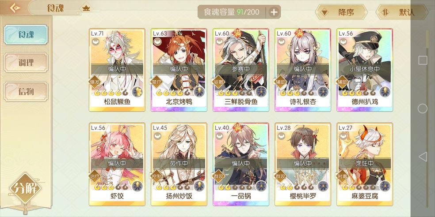
Task: Toggle lock bubble on 樱桃毕罗 card
Action: 281,136
